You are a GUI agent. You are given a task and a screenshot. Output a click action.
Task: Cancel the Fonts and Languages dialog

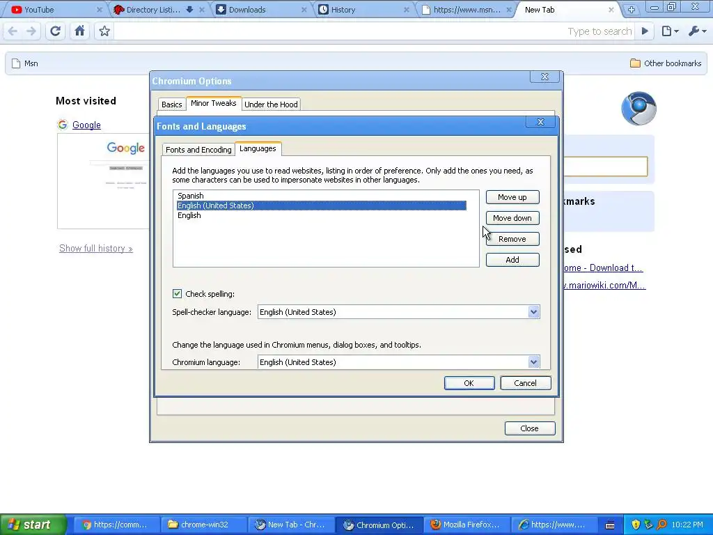(x=526, y=383)
